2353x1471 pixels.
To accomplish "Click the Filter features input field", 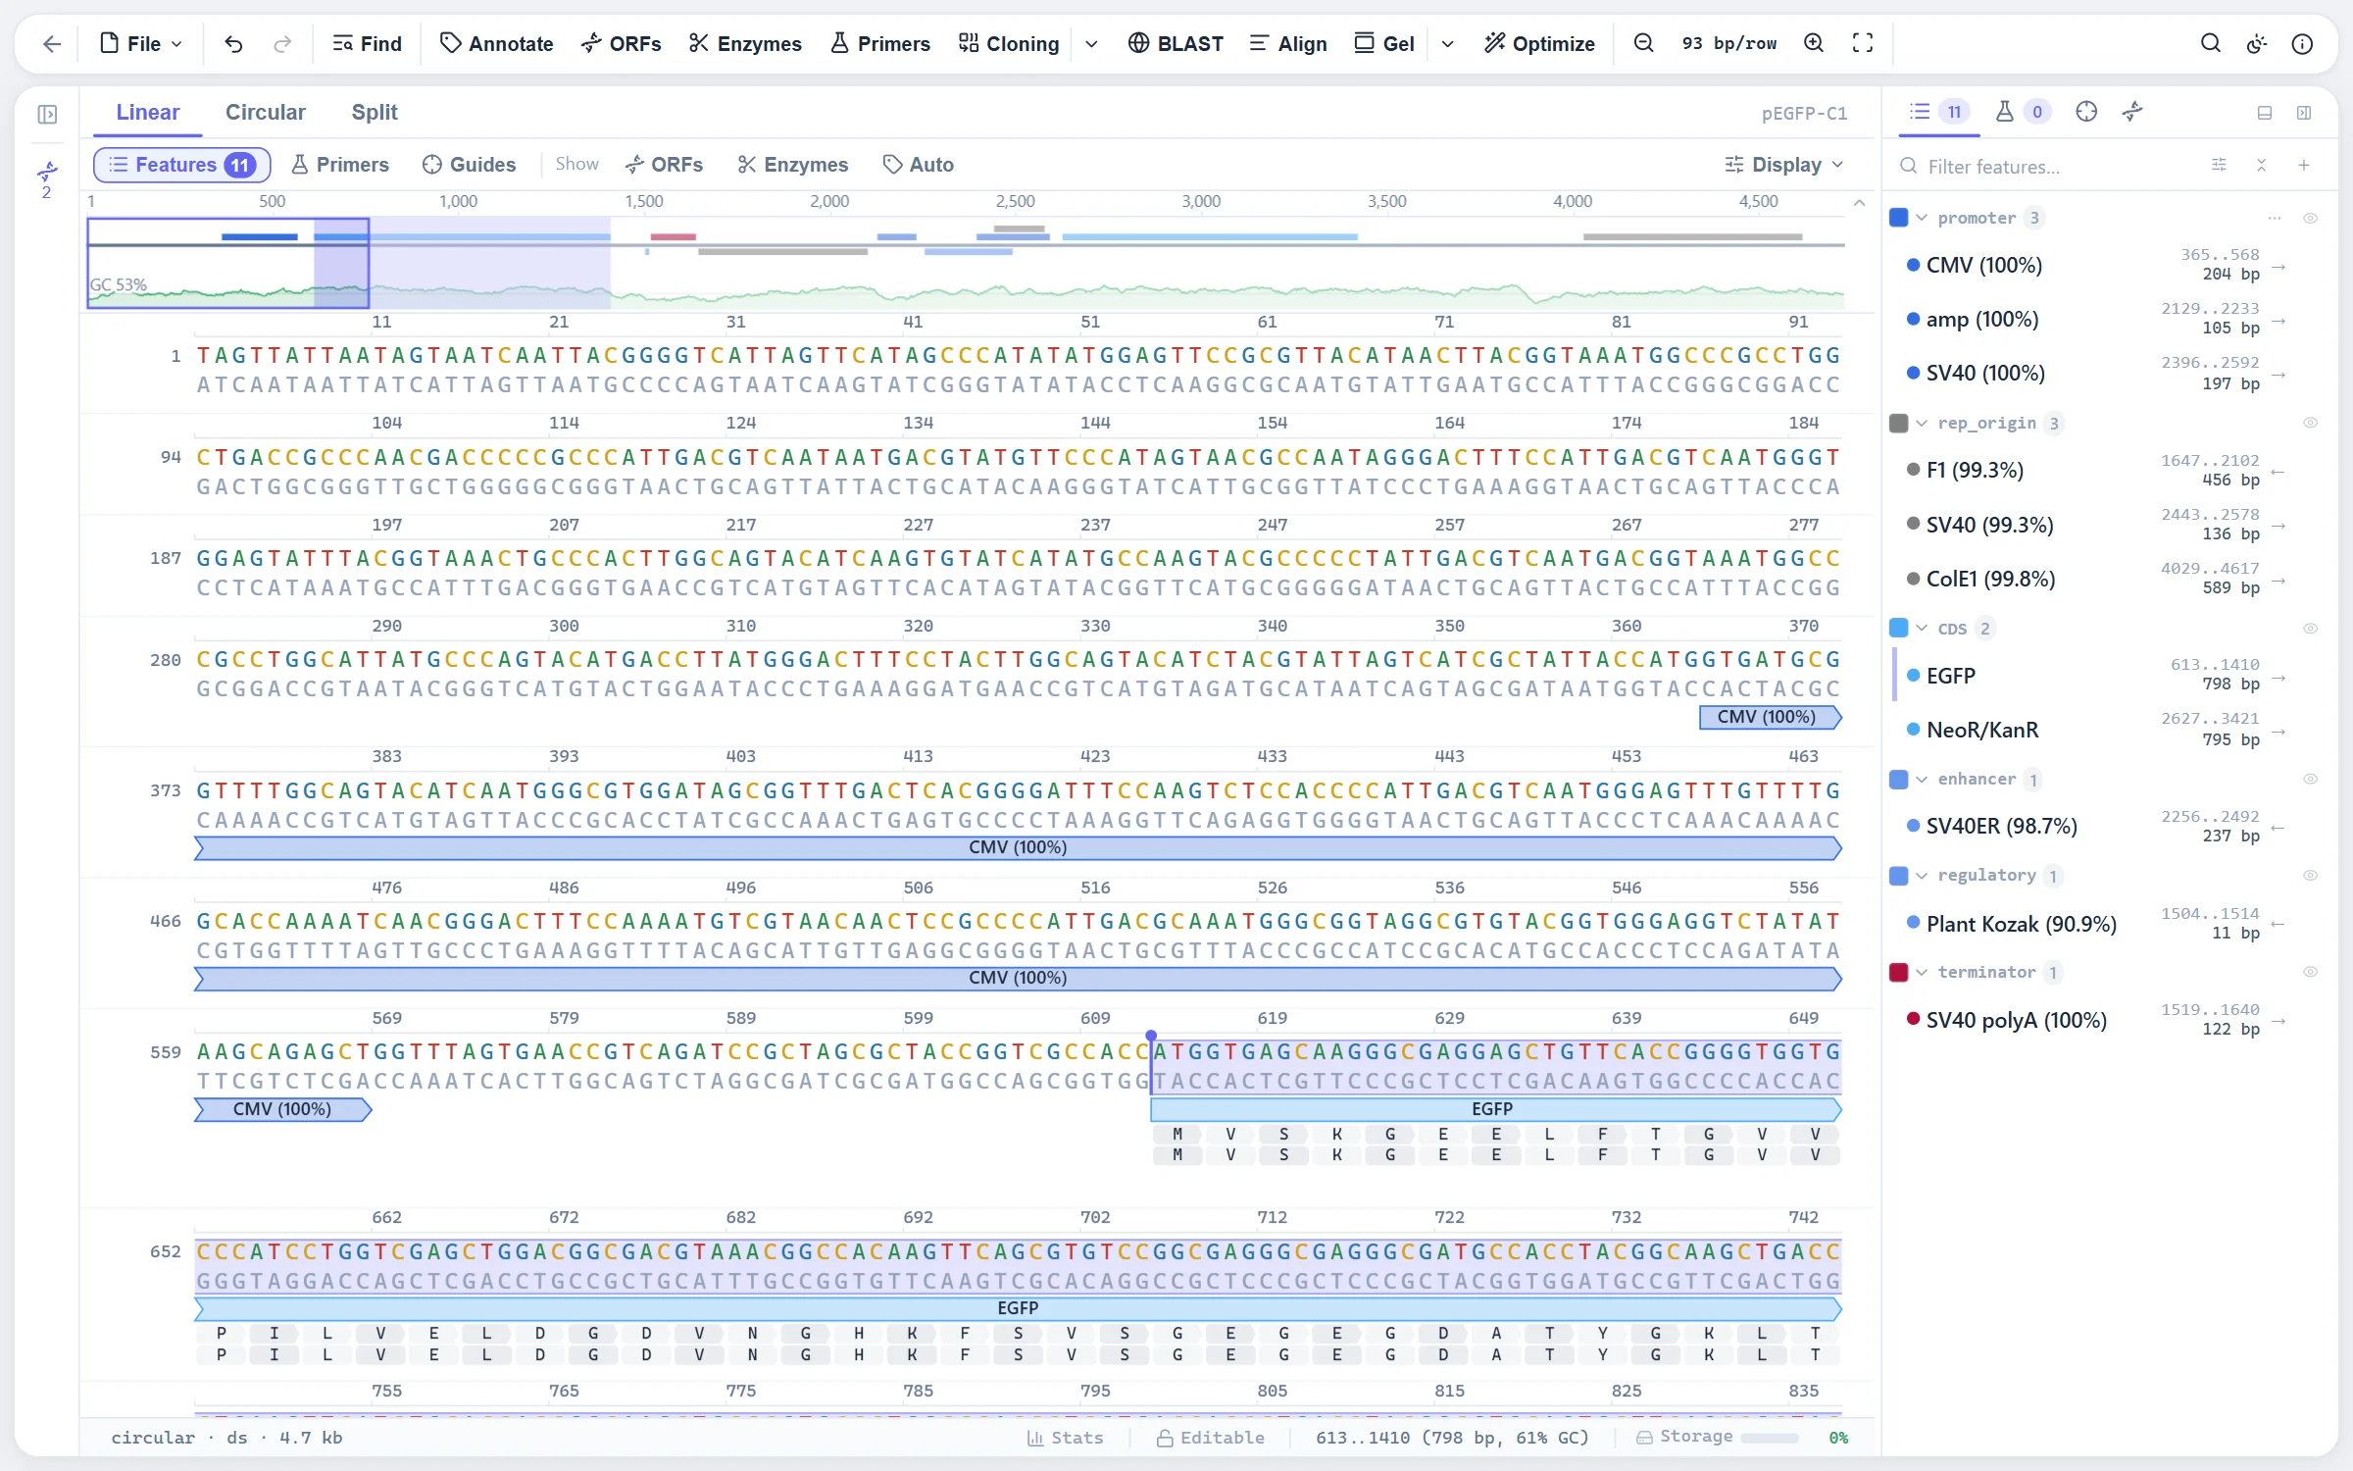I will 2049,166.
